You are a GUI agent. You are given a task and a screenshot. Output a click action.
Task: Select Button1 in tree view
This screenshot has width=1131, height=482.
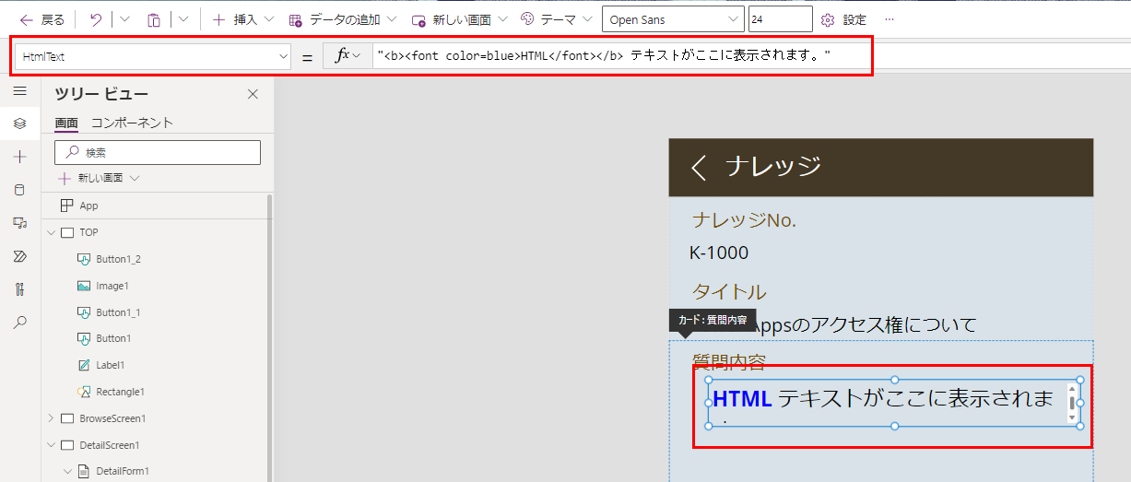point(113,338)
